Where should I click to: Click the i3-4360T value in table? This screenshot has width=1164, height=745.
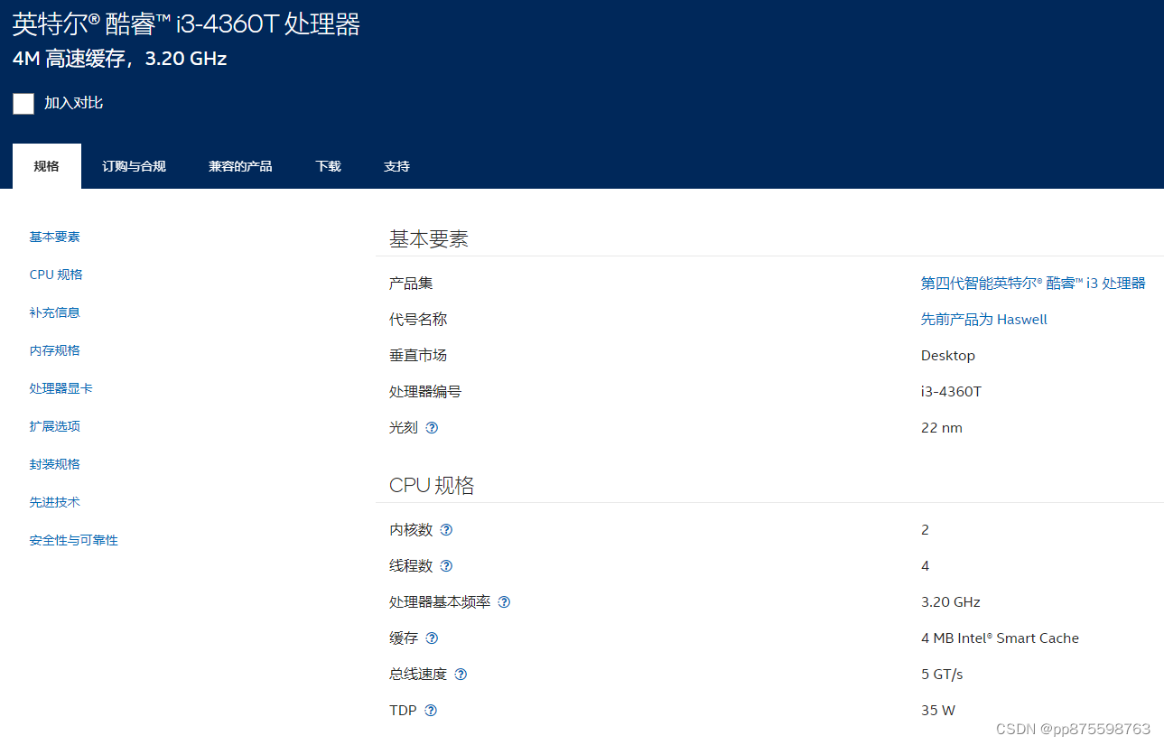pyautogui.click(x=951, y=392)
